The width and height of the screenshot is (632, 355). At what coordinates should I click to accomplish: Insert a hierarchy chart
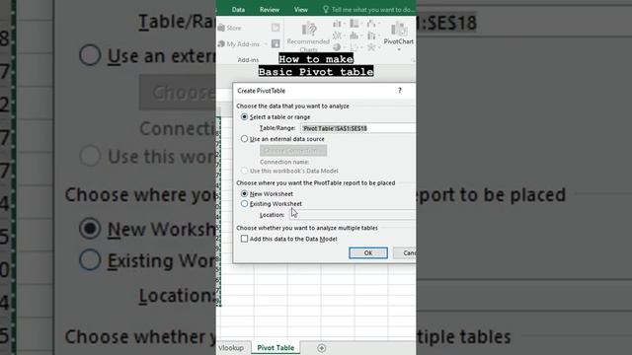click(x=355, y=24)
